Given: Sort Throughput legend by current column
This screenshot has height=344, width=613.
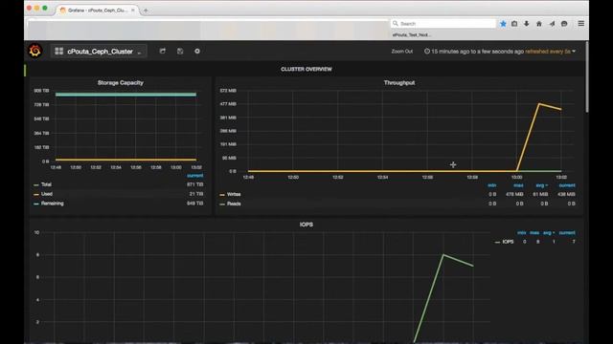Looking at the screenshot, I should click(x=567, y=185).
